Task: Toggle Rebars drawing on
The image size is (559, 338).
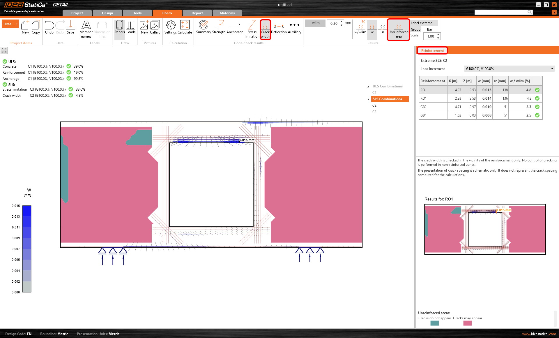Action: point(120,28)
